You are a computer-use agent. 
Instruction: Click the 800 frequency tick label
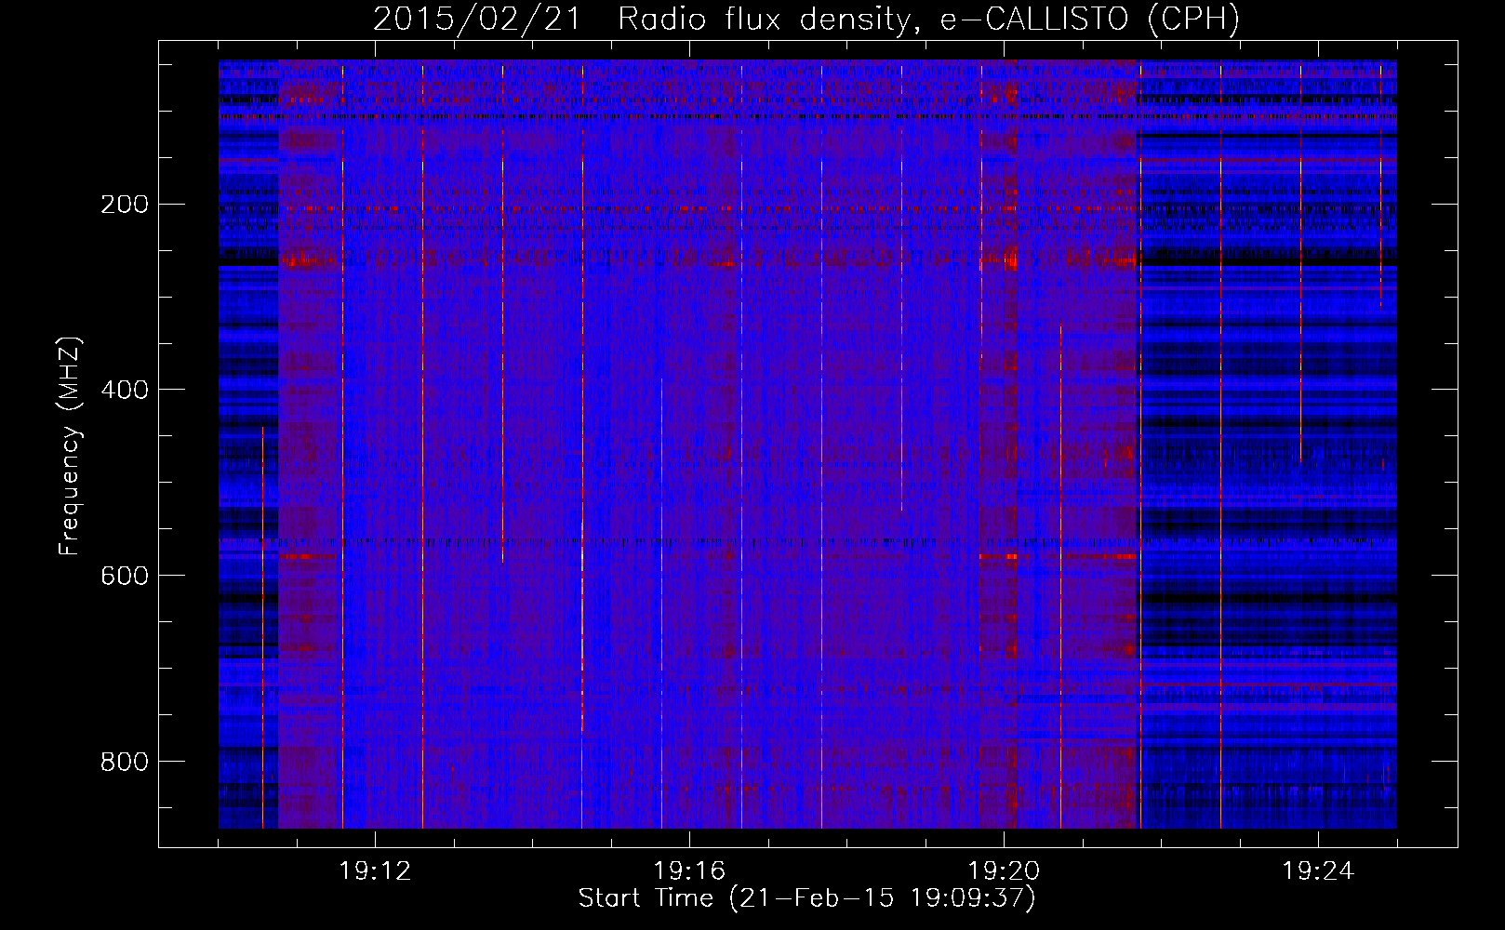124,762
